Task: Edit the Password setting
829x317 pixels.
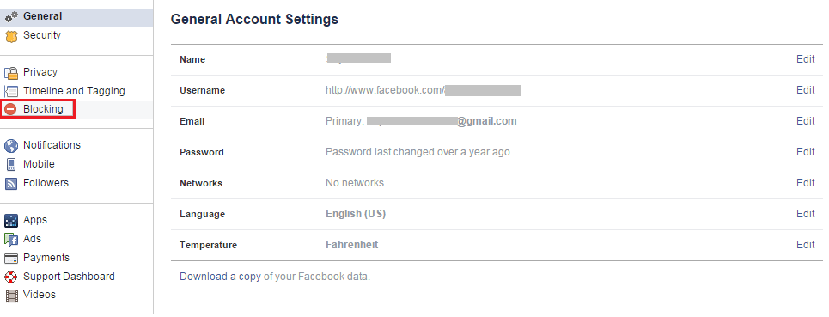Action: click(x=805, y=152)
